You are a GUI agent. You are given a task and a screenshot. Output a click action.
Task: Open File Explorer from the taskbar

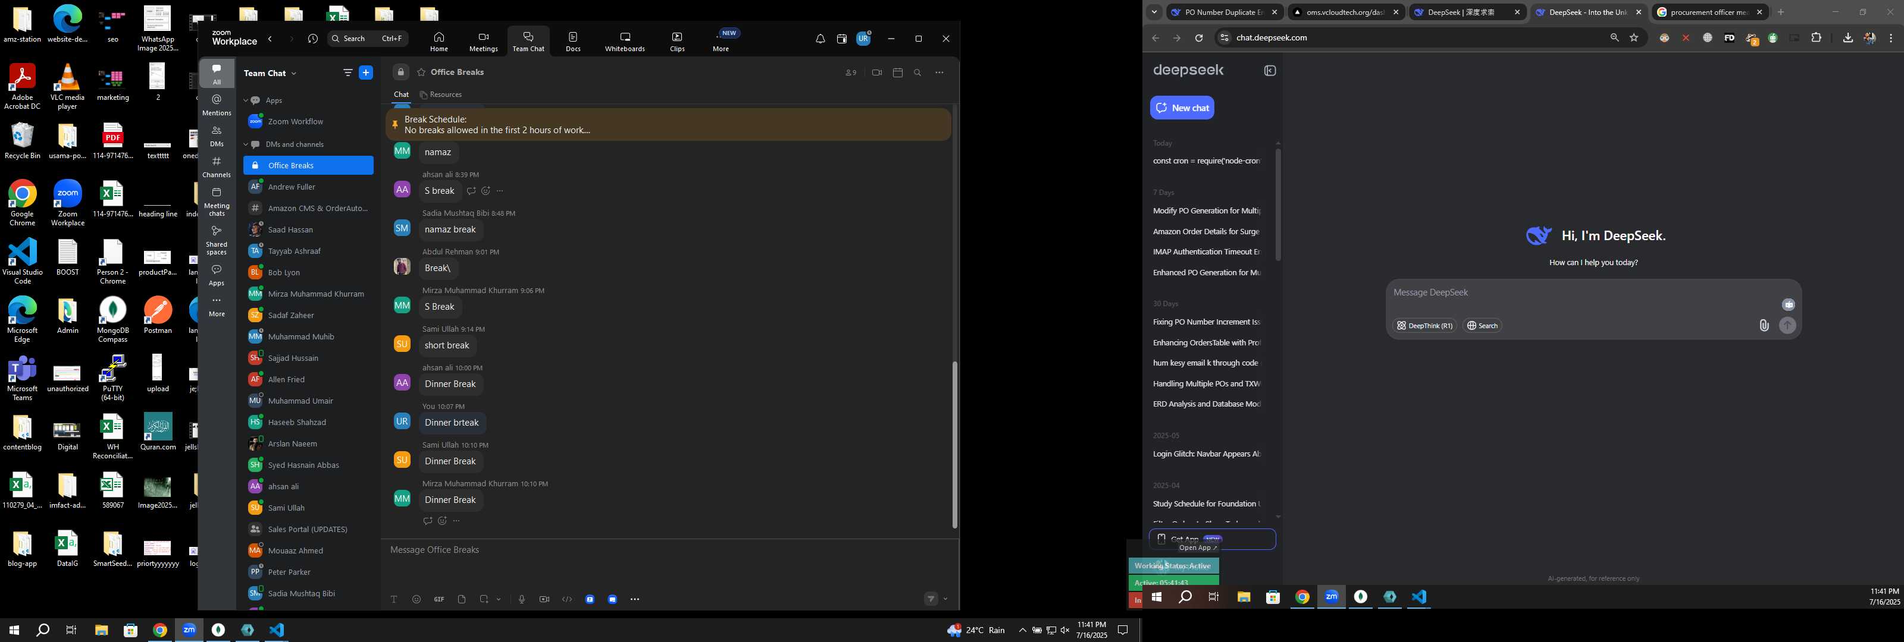(x=101, y=630)
